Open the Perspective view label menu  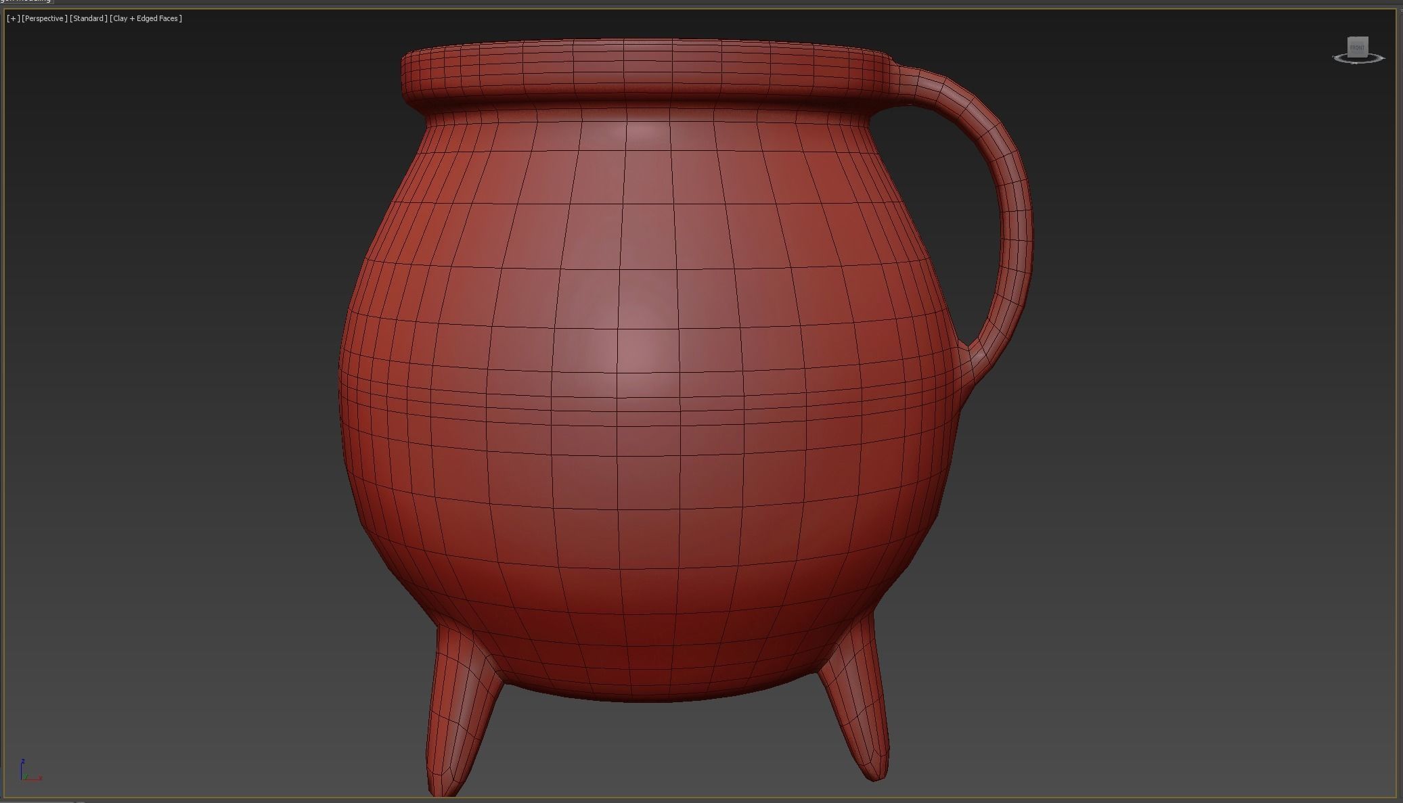point(45,18)
